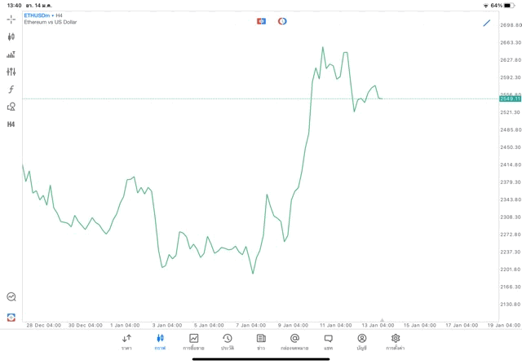Switch to the ราคา (Quotes) tab
Viewport: 522px width, 364px height.
click(x=126, y=342)
